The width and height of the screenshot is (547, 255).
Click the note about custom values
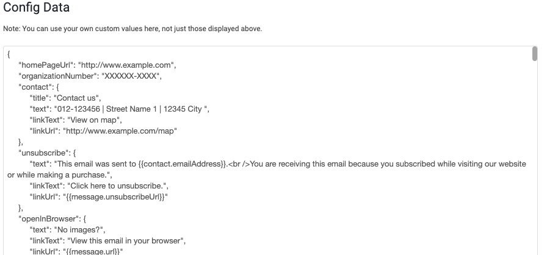132,29
